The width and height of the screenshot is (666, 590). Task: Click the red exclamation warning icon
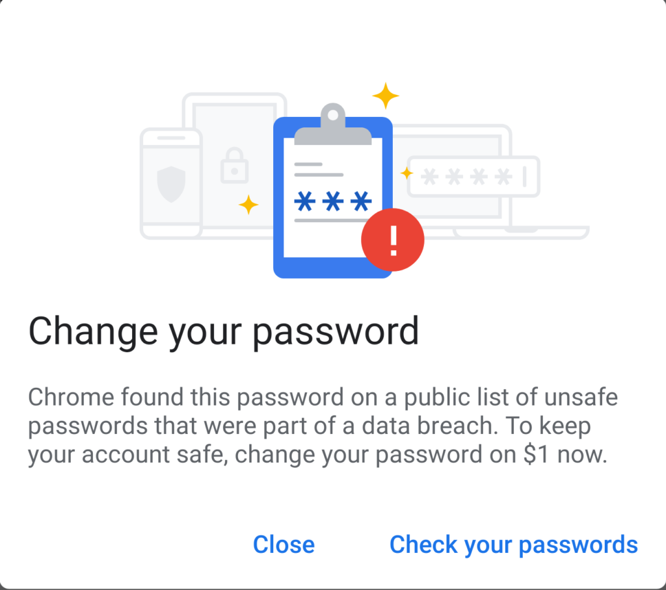(x=393, y=240)
